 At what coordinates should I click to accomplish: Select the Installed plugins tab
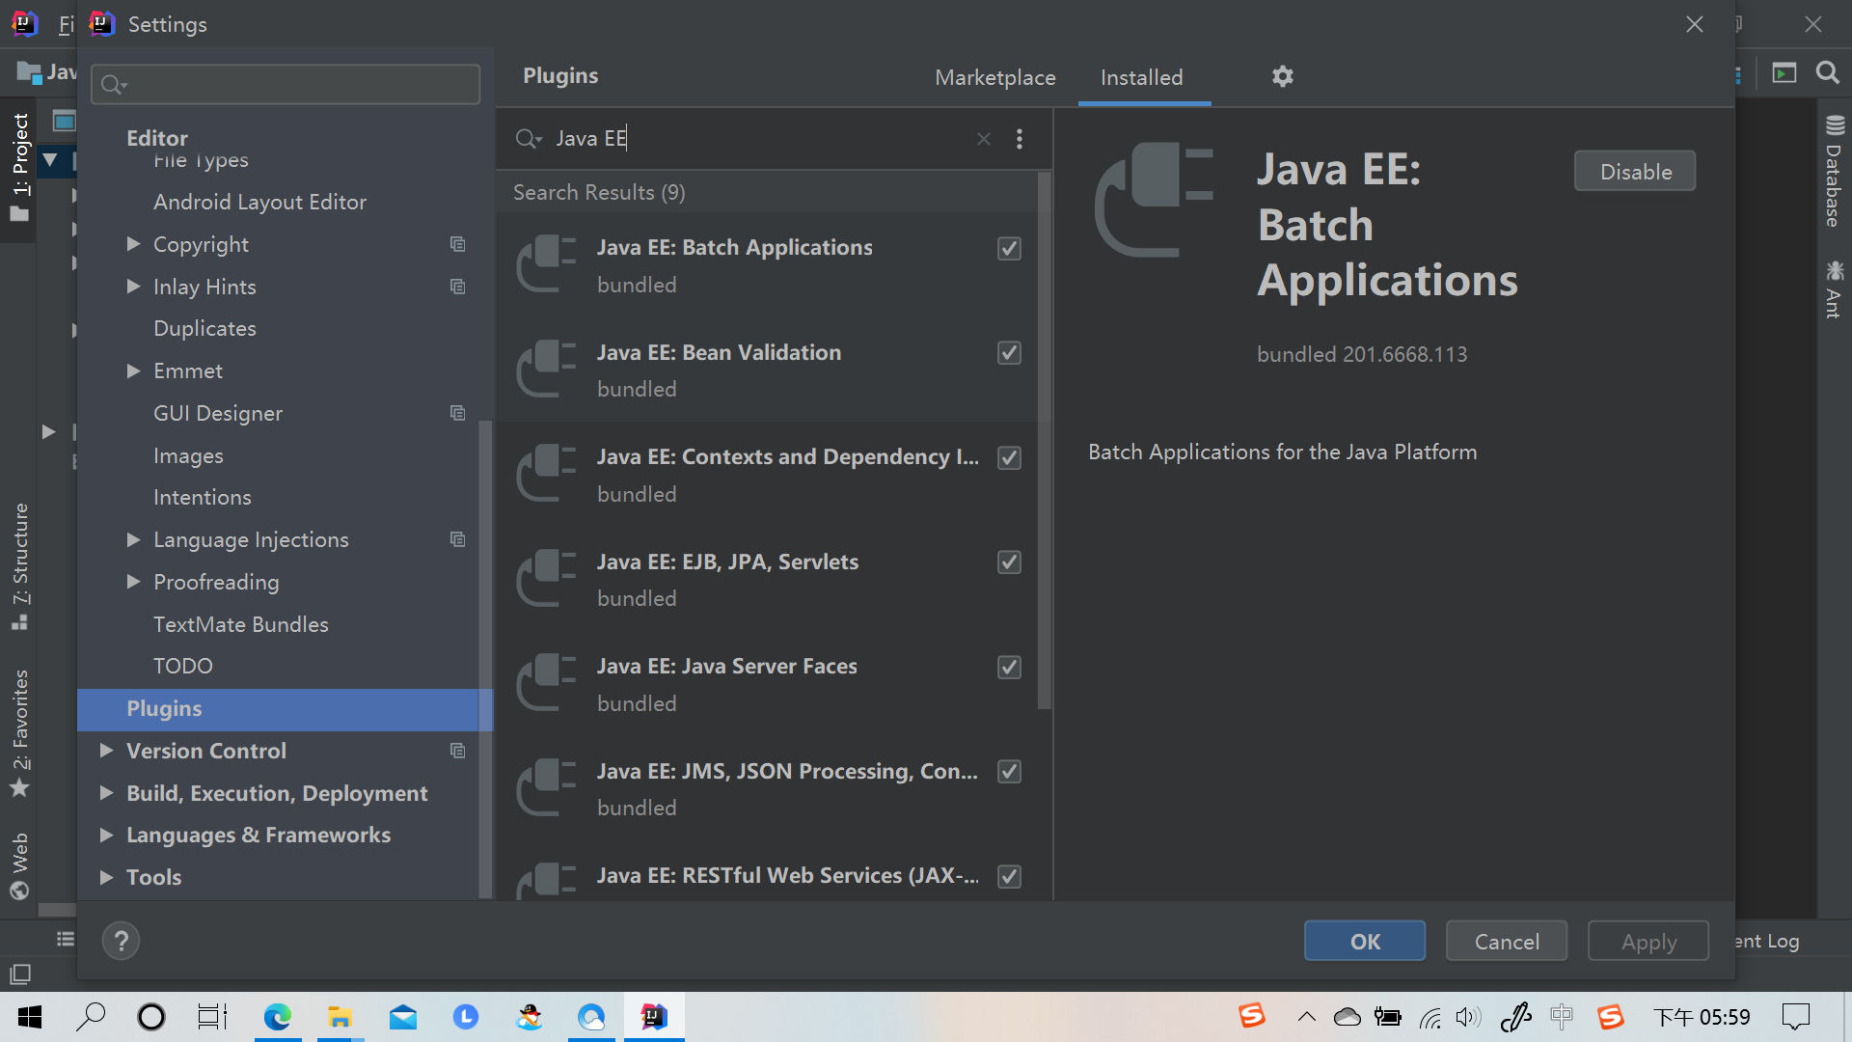tap(1141, 77)
